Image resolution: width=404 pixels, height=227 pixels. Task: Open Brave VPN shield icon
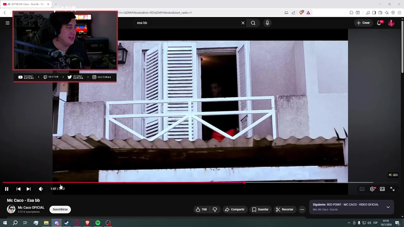(393, 13)
